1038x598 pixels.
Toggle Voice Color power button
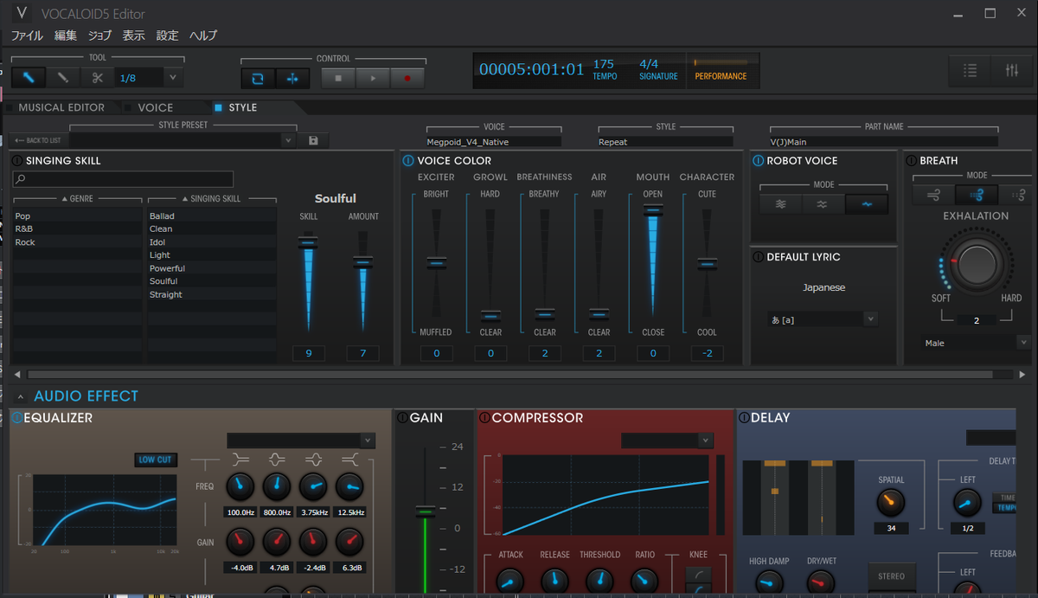(x=408, y=161)
